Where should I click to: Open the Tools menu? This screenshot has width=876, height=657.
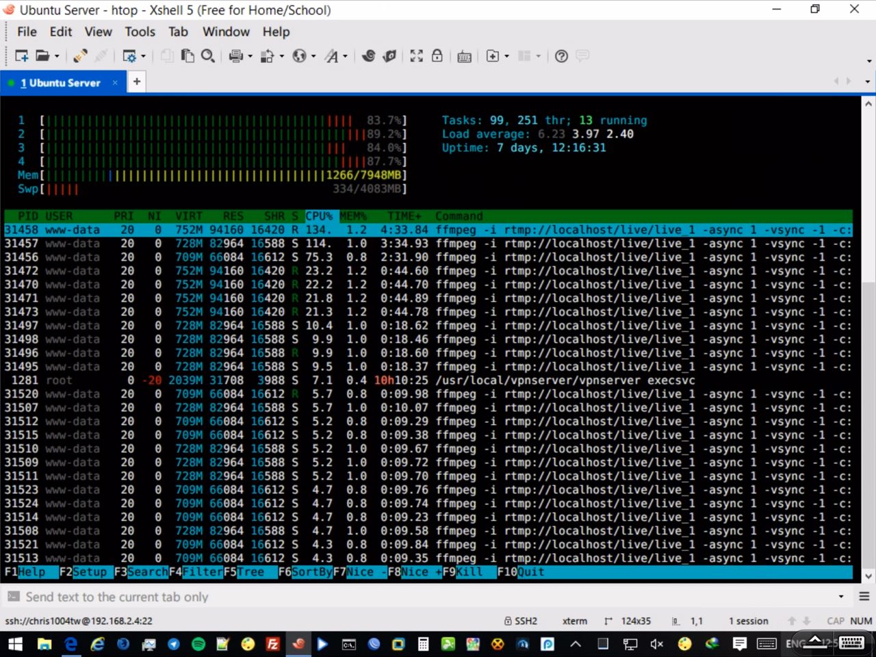140,31
